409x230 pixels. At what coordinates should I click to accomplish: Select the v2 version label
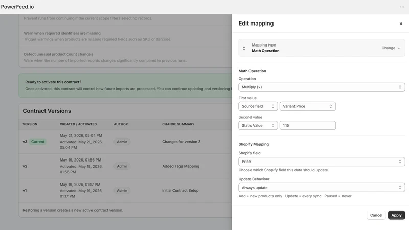[25, 166]
